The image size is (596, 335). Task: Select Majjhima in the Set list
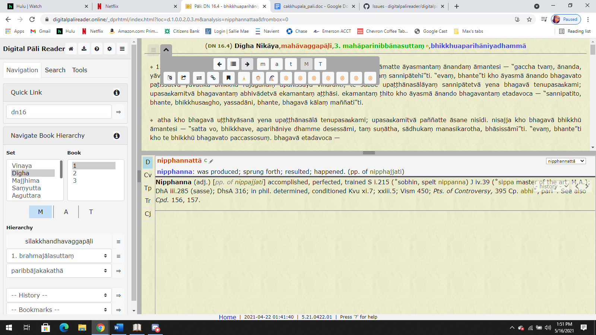point(26,181)
